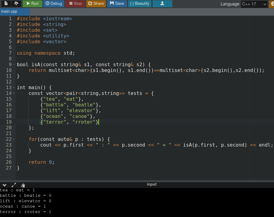
Task: Collapse the main function at line 13
Action: pos(14,88)
